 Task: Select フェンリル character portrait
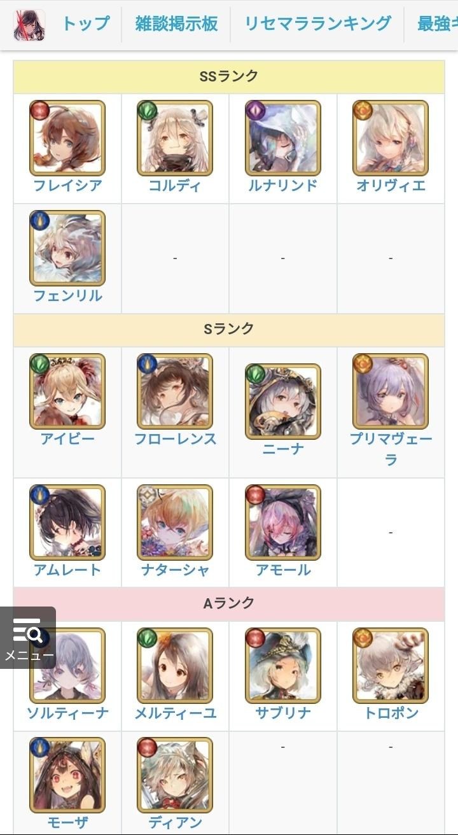click(x=67, y=248)
